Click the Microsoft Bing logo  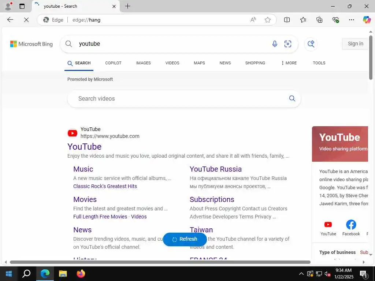point(31,44)
